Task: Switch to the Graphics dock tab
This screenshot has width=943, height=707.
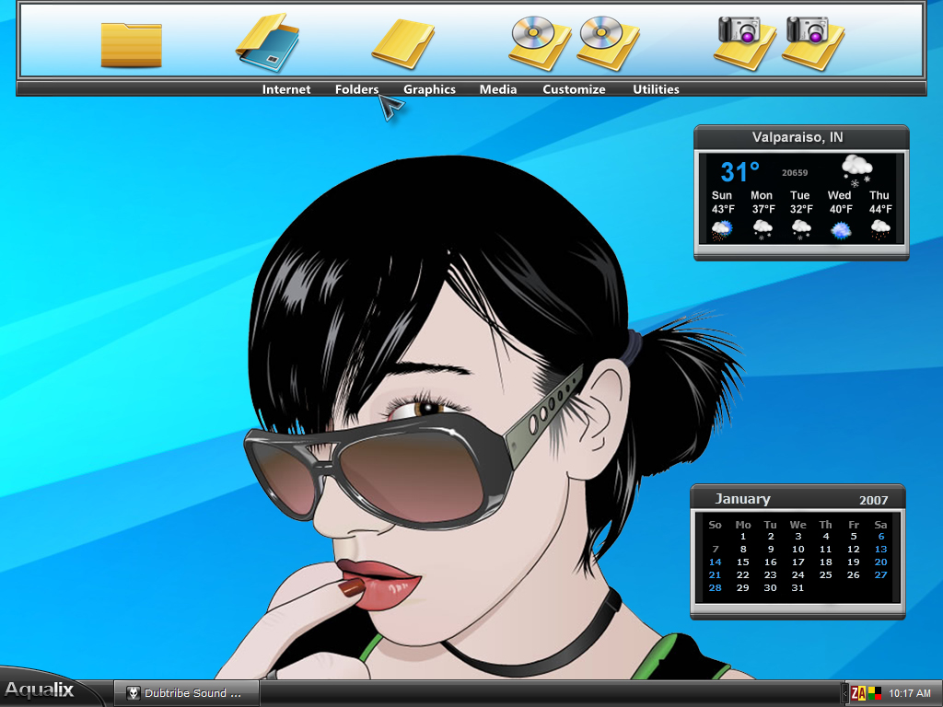Action: (x=429, y=89)
